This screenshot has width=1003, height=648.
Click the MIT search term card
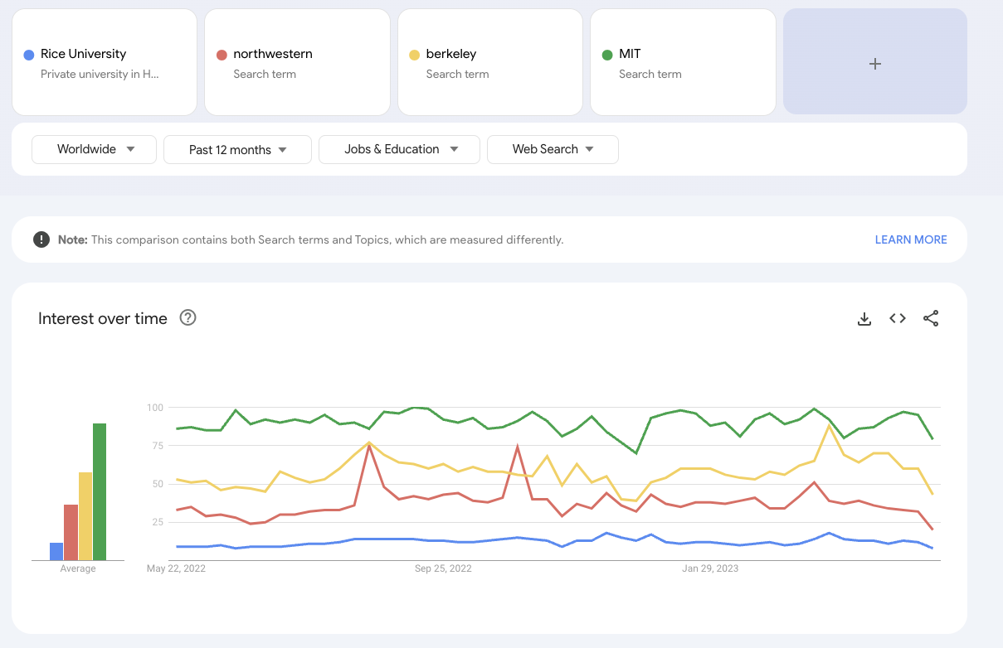tap(683, 63)
